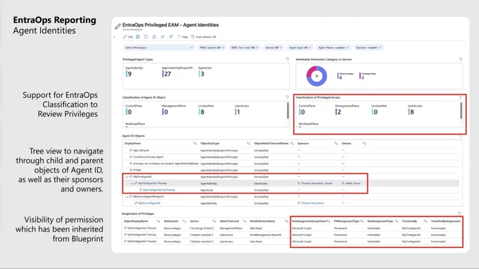Click the Share workbook icon
Screen dimensions: 479x269
point(154,37)
